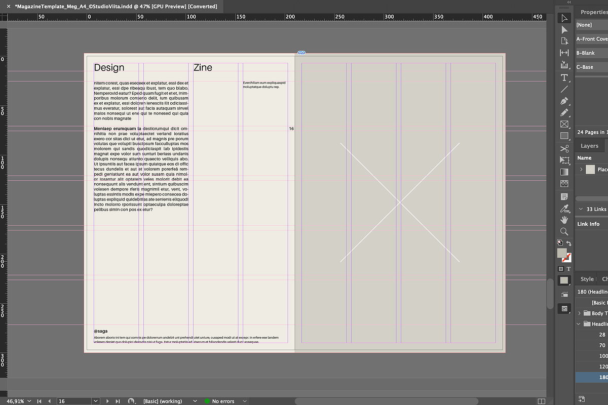Viewport: 608px width, 405px height.
Task: Switch to the Layers tab
Action: pos(589,146)
